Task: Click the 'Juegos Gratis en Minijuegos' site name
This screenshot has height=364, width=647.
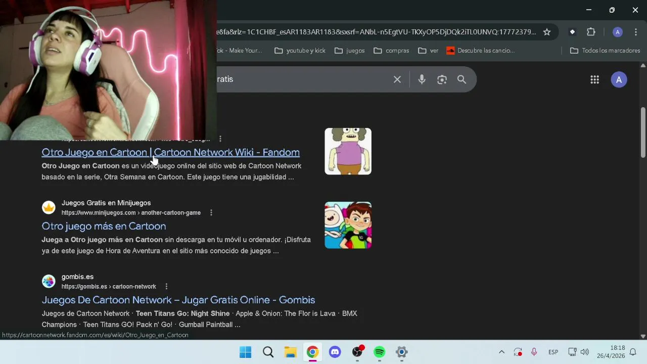Action: pos(106,203)
